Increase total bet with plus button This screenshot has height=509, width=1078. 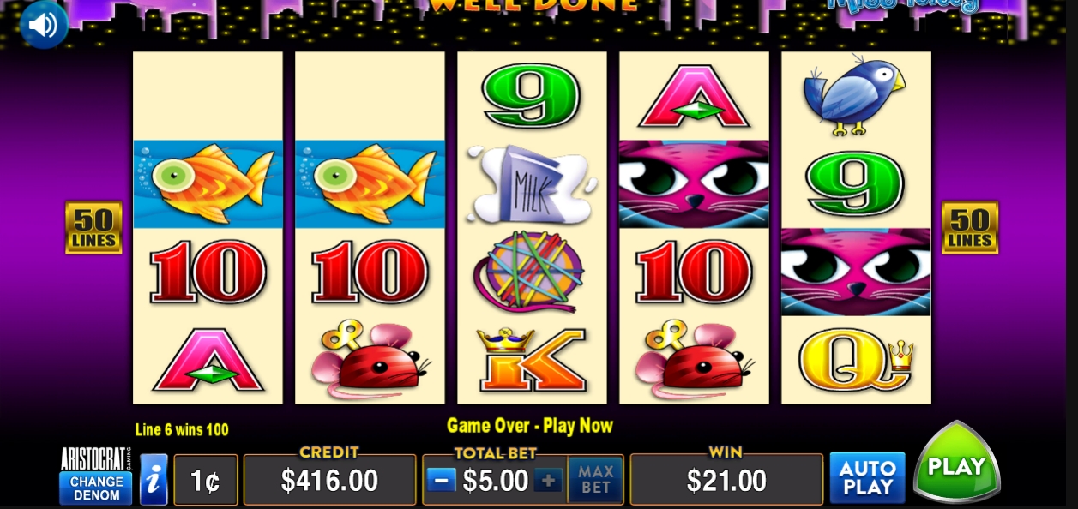point(549,480)
